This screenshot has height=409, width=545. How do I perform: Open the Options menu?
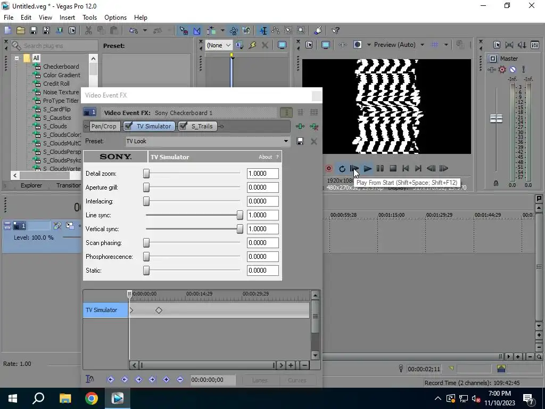point(115,18)
